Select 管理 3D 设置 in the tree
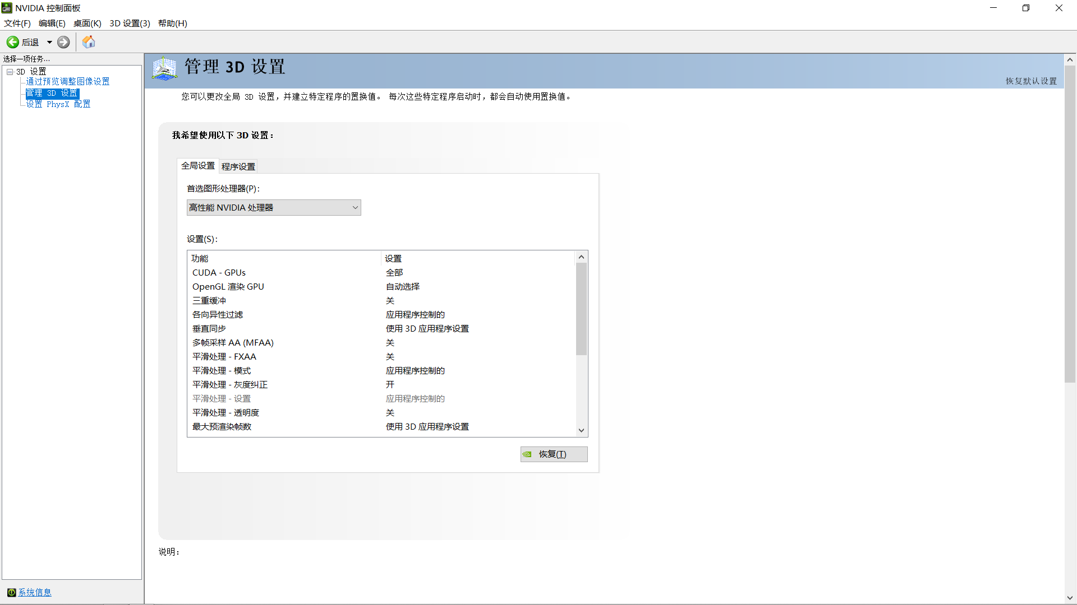This screenshot has height=605, width=1077. pos(52,94)
